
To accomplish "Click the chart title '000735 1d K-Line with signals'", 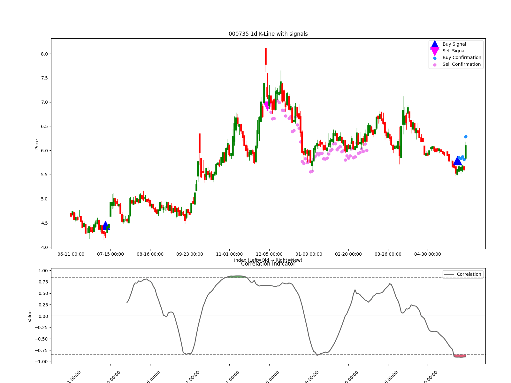I will (268, 34).
